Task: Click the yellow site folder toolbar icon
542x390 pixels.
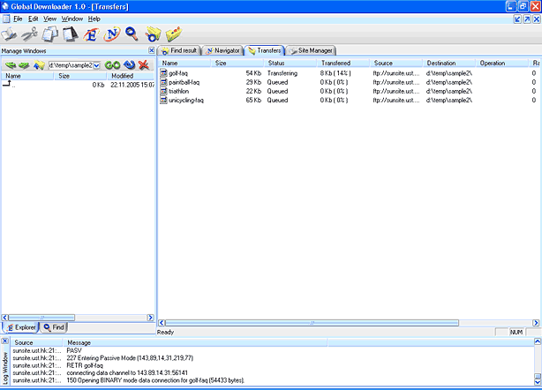Action: pyautogui.click(x=174, y=34)
